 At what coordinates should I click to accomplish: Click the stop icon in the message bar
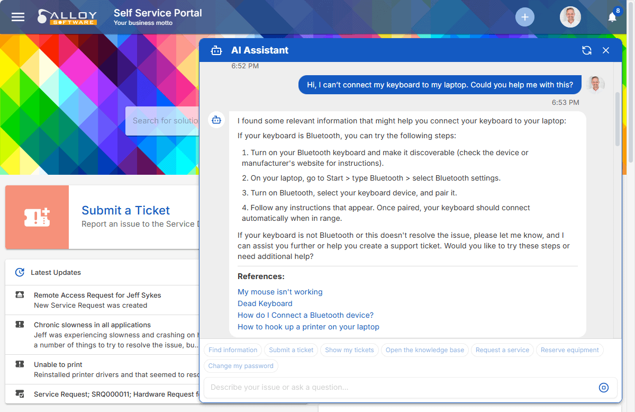point(604,388)
